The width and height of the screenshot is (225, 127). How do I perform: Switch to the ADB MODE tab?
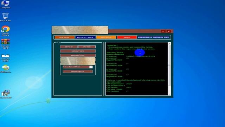[x=65, y=37]
